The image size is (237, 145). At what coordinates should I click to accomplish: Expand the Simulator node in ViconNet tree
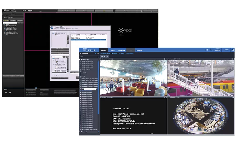coord(5,35)
